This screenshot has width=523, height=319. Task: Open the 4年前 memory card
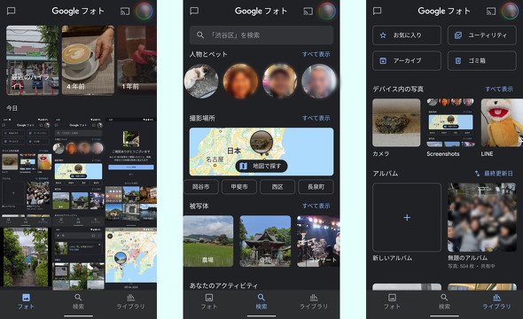click(88, 60)
